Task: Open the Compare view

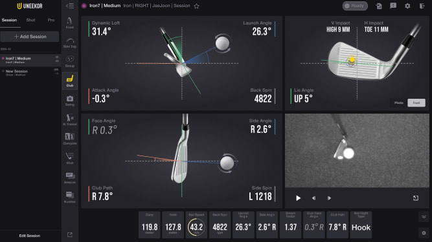Action: tap(70, 139)
